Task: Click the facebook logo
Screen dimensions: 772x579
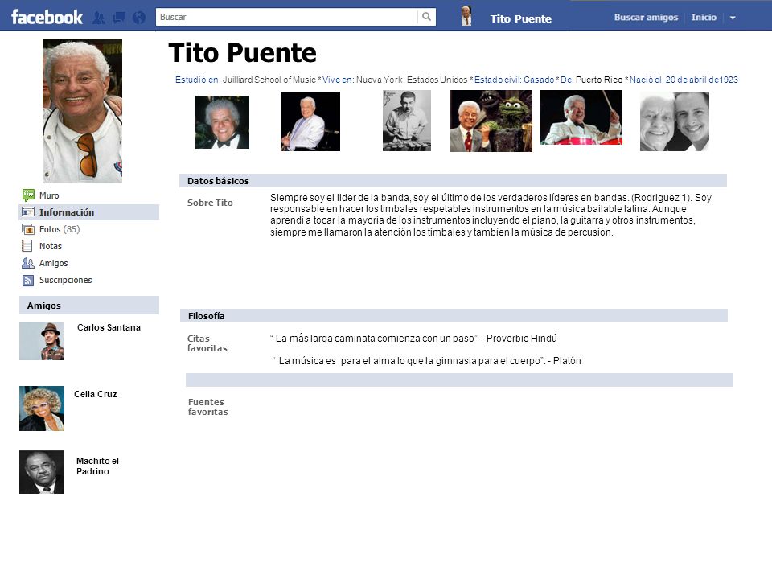Action: [47, 17]
